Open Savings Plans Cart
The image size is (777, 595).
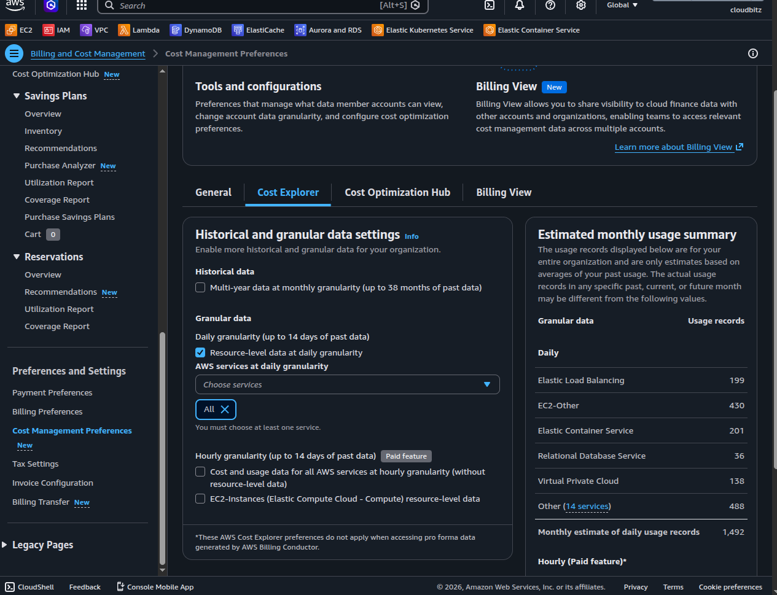pyautogui.click(x=33, y=234)
